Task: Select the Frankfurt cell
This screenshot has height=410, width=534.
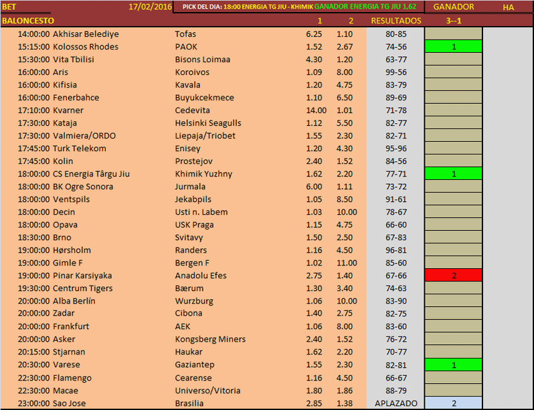Action: click(70, 326)
